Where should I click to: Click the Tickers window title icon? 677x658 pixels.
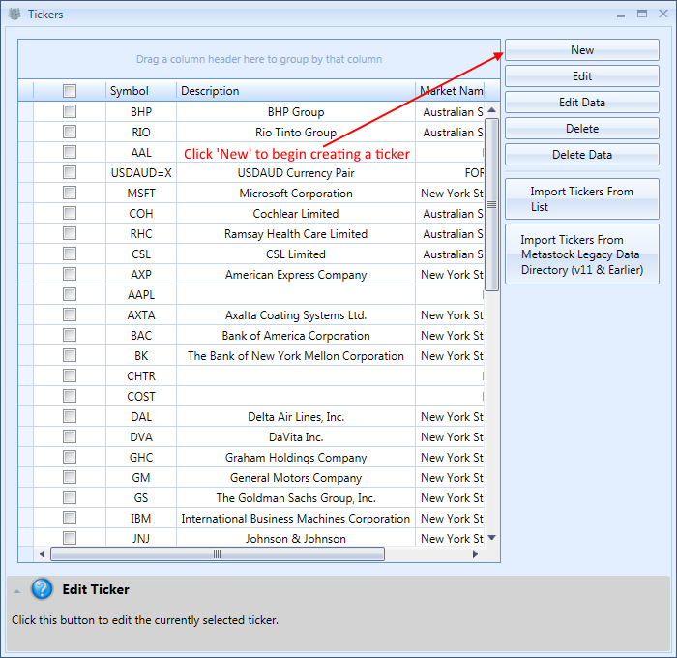click(15, 15)
